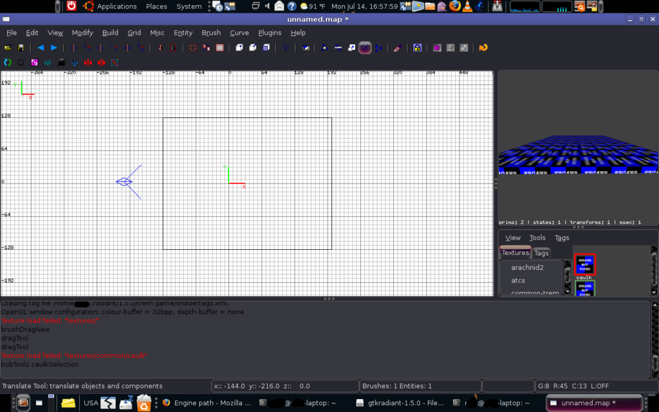The image size is (659, 412).
Task: Open the Curve menu
Action: tap(239, 32)
